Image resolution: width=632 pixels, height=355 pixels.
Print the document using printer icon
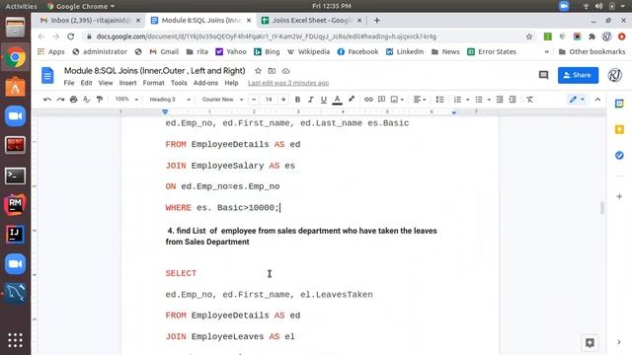[73, 100]
